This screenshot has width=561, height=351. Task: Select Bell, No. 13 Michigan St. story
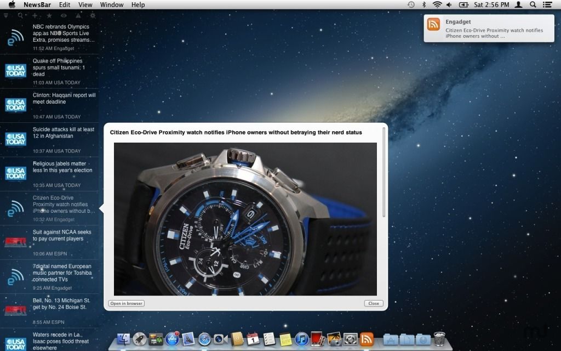click(49, 310)
